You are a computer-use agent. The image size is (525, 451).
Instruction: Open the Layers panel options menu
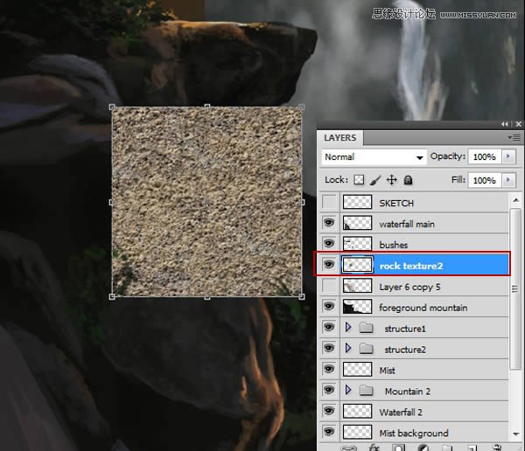click(514, 137)
